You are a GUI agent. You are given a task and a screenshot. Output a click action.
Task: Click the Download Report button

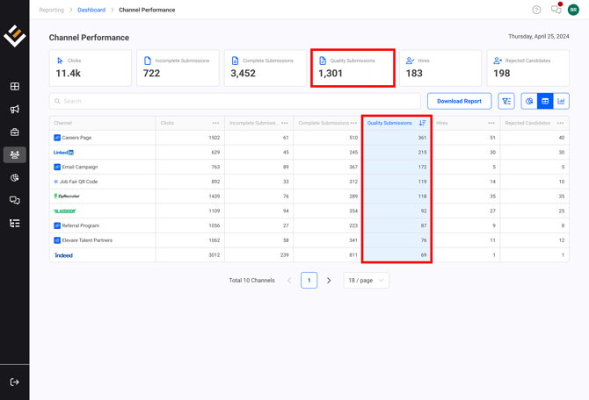[459, 101]
